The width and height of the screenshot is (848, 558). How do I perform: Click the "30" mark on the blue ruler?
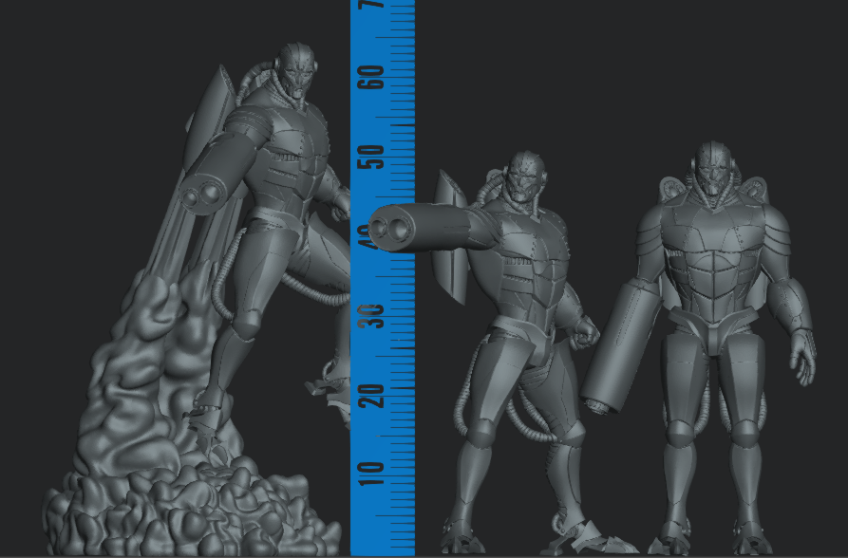(x=371, y=316)
